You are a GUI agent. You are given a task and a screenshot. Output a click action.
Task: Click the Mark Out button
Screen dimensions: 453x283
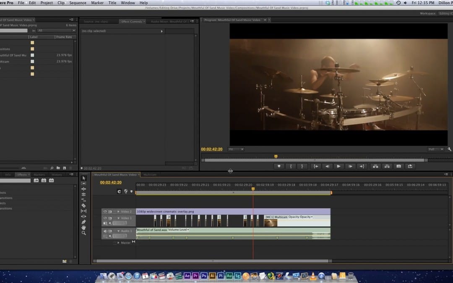click(302, 166)
